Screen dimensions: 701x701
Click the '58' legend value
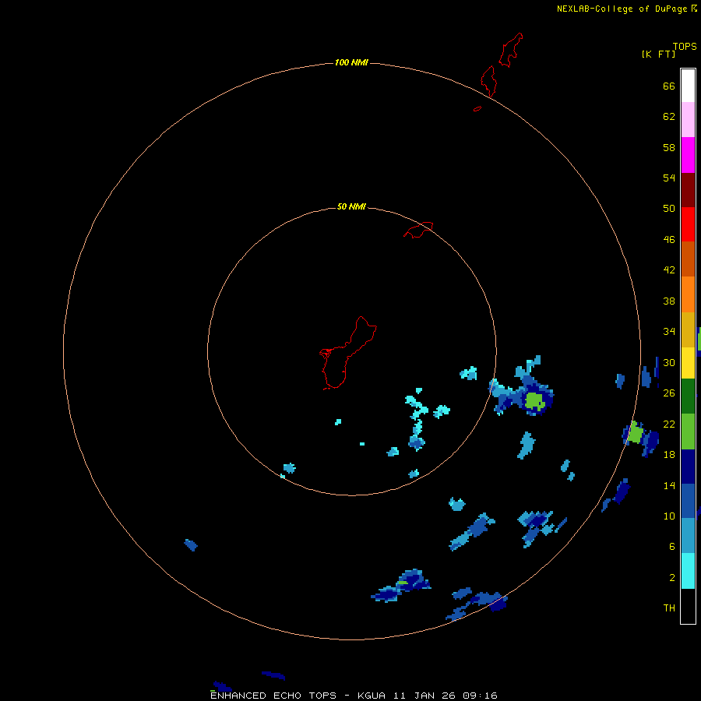[x=669, y=147]
